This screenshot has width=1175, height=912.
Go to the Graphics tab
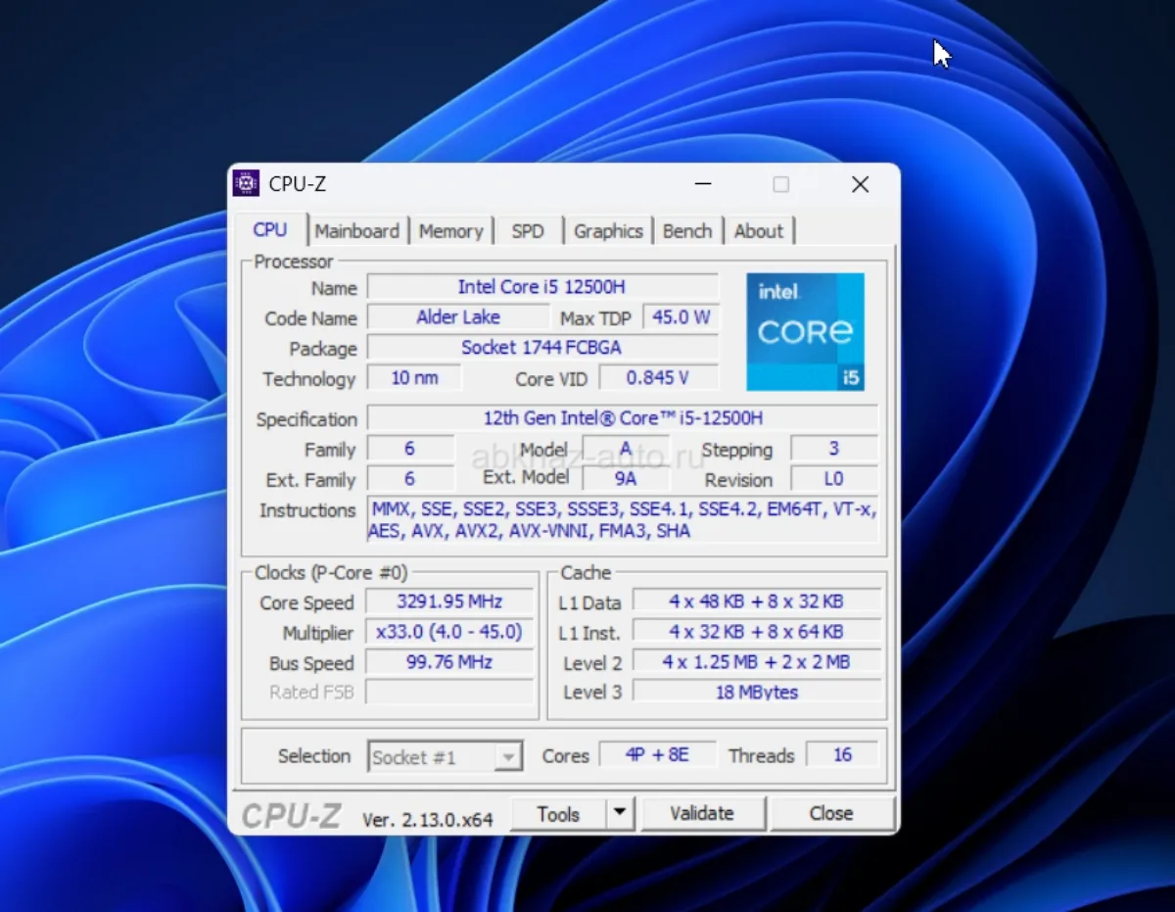(x=608, y=231)
